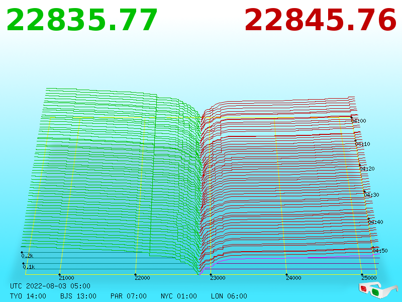Click the red ask price 22845.76
The image size is (402, 302).
click(321, 20)
